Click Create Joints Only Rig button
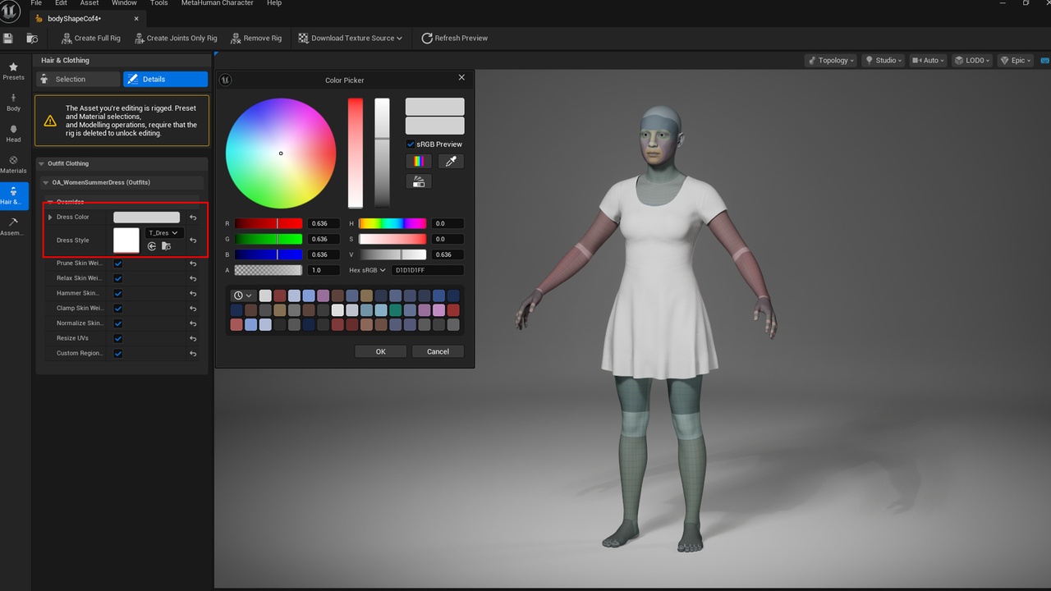 175,38
